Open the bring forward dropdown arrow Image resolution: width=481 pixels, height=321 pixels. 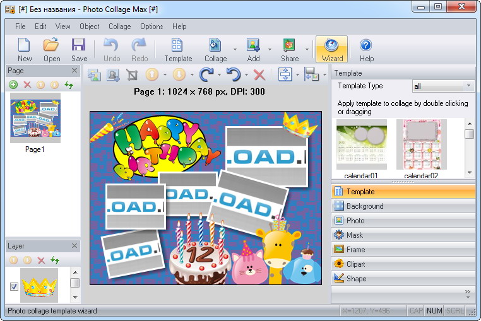(x=165, y=75)
